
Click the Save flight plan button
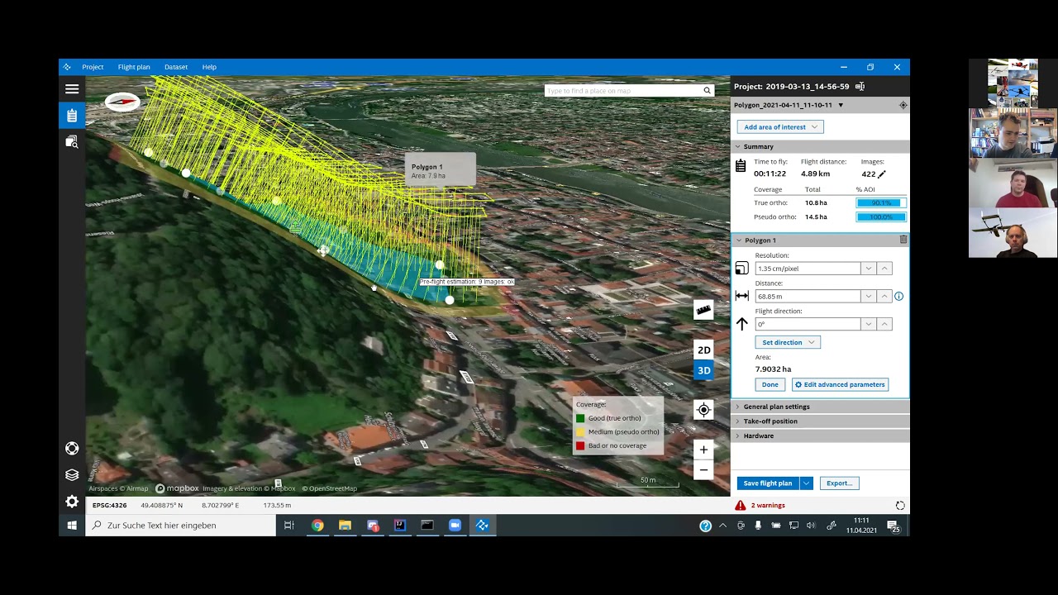pyautogui.click(x=768, y=483)
